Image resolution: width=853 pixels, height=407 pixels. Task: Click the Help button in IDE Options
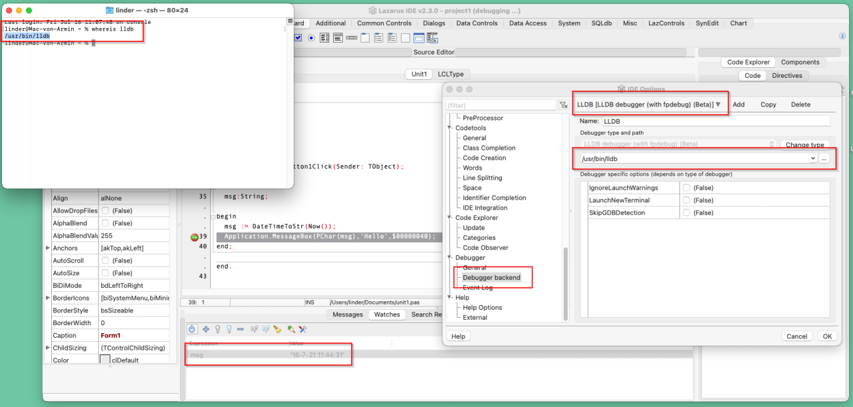point(458,337)
